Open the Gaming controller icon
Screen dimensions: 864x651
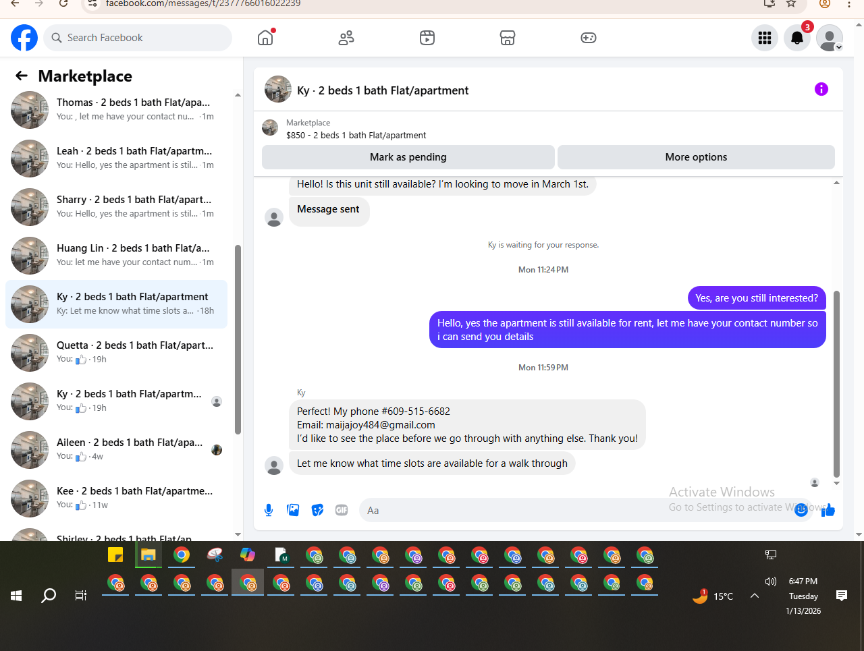(x=589, y=38)
